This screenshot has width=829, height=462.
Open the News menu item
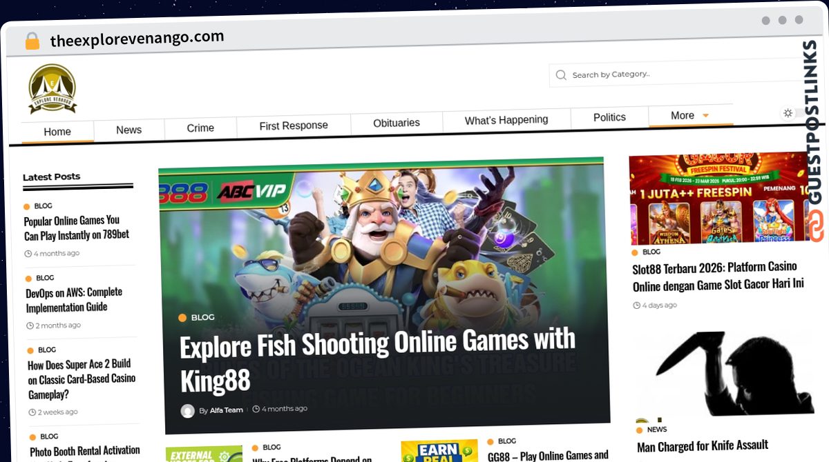(x=128, y=130)
